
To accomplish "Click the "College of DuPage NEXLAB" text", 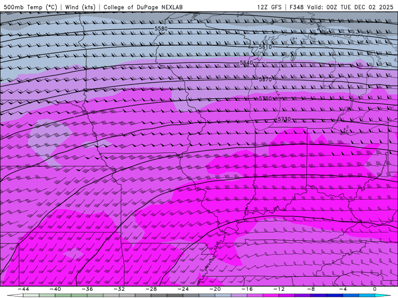I will point(143,7).
